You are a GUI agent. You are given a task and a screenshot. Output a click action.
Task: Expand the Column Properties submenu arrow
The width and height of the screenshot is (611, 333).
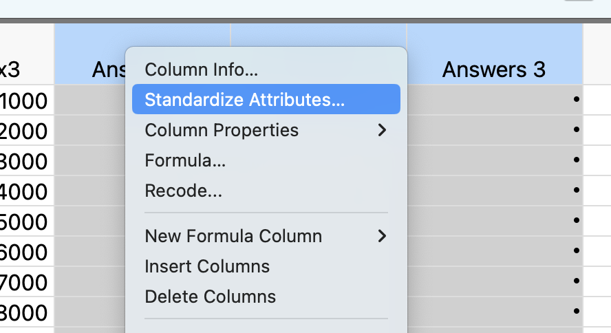click(x=383, y=130)
